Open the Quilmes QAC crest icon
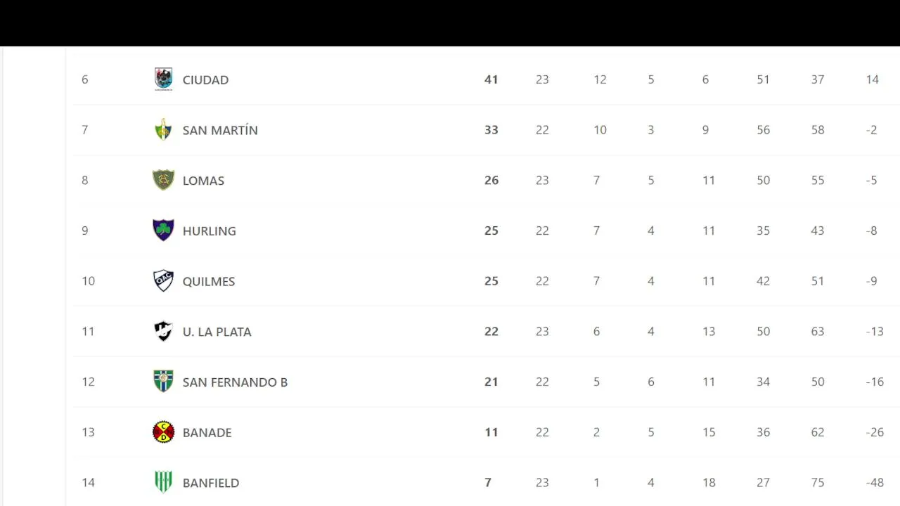The width and height of the screenshot is (900, 506). pos(163,281)
